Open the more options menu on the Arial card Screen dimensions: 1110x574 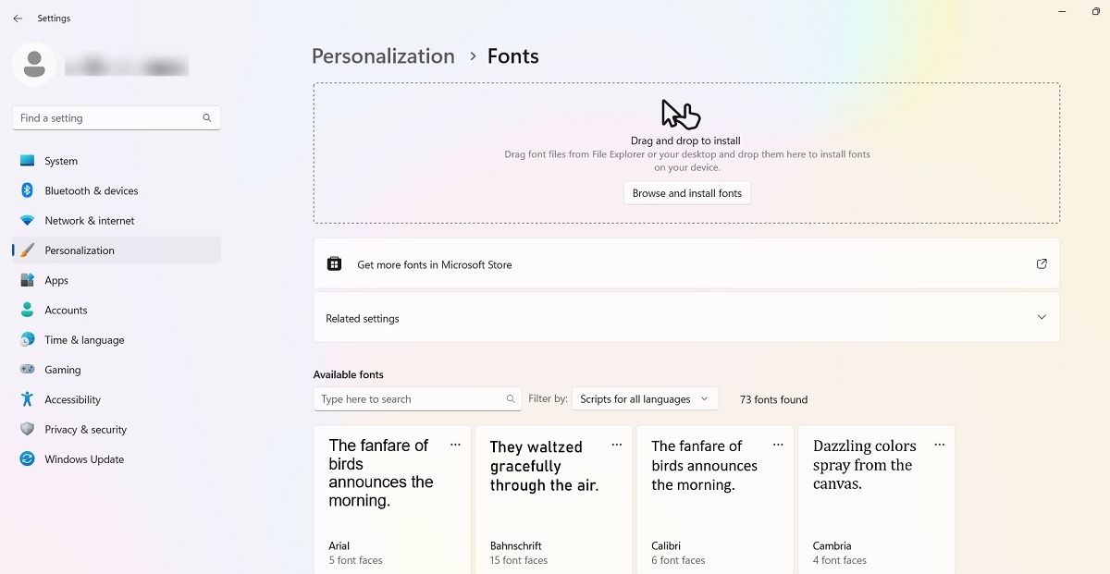[x=455, y=445]
